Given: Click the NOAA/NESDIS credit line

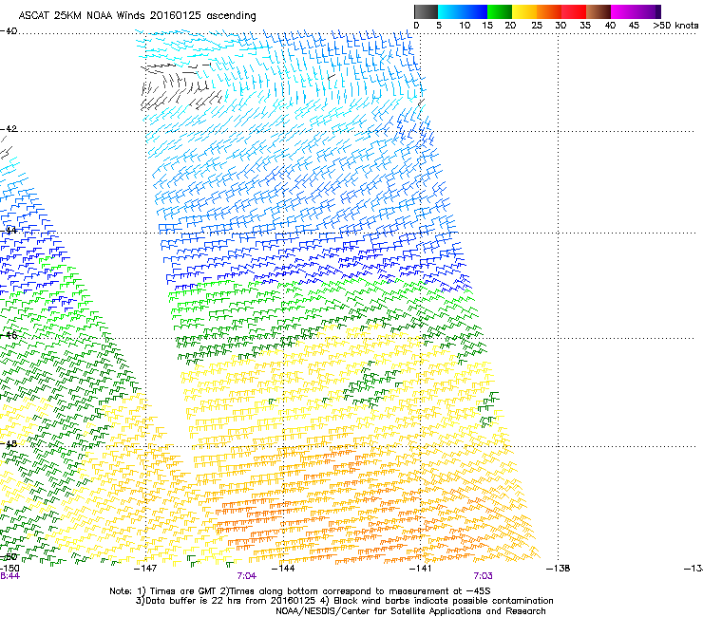Looking at the screenshot, I should pos(410,611).
